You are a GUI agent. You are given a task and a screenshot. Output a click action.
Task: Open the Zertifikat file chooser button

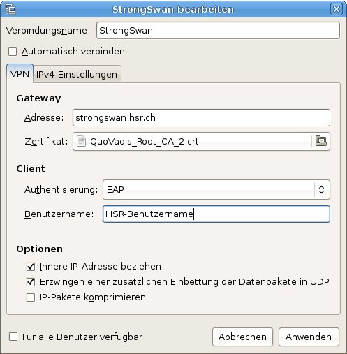coord(201,141)
